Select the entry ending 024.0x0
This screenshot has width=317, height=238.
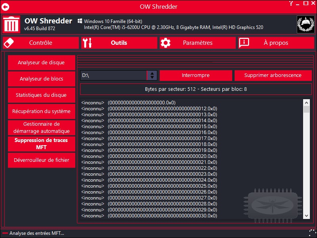tap(149, 180)
